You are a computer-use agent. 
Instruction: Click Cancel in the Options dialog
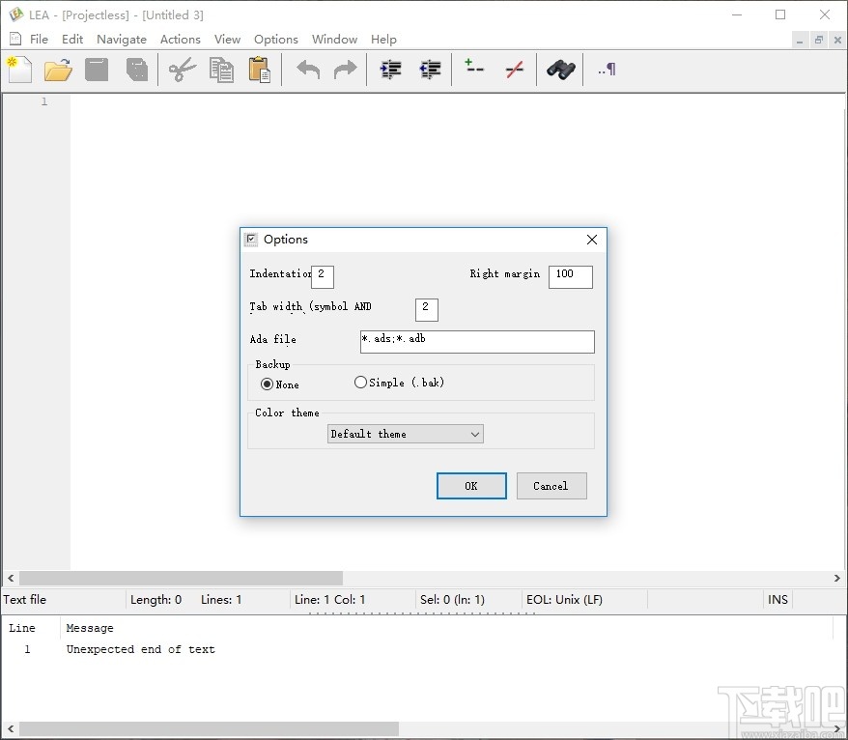(551, 486)
